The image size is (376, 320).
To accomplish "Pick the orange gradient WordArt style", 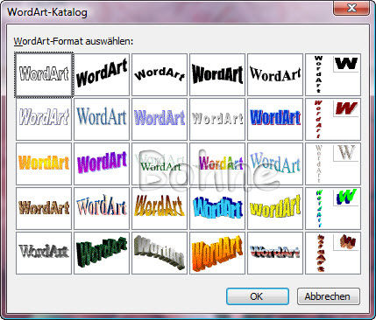I will [x=44, y=163].
